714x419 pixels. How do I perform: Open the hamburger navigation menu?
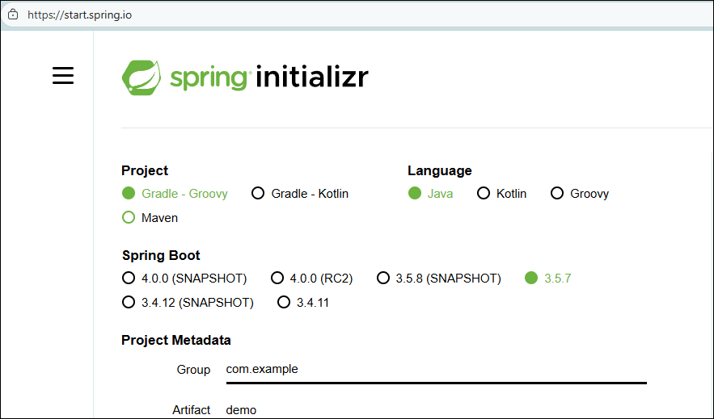[x=63, y=76]
